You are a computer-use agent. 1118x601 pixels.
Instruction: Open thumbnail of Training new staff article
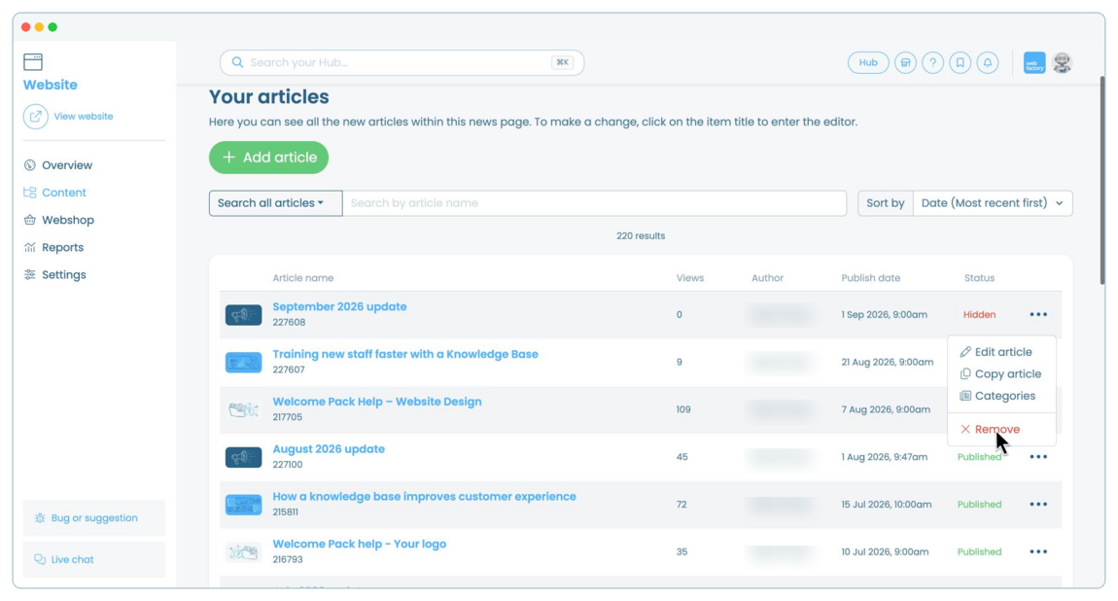click(243, 362)
